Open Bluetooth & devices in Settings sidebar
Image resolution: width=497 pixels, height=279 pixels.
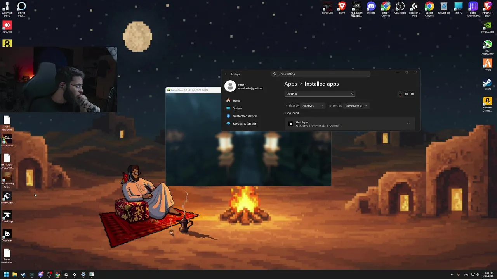pyautogui.click(x=245, y=116)
